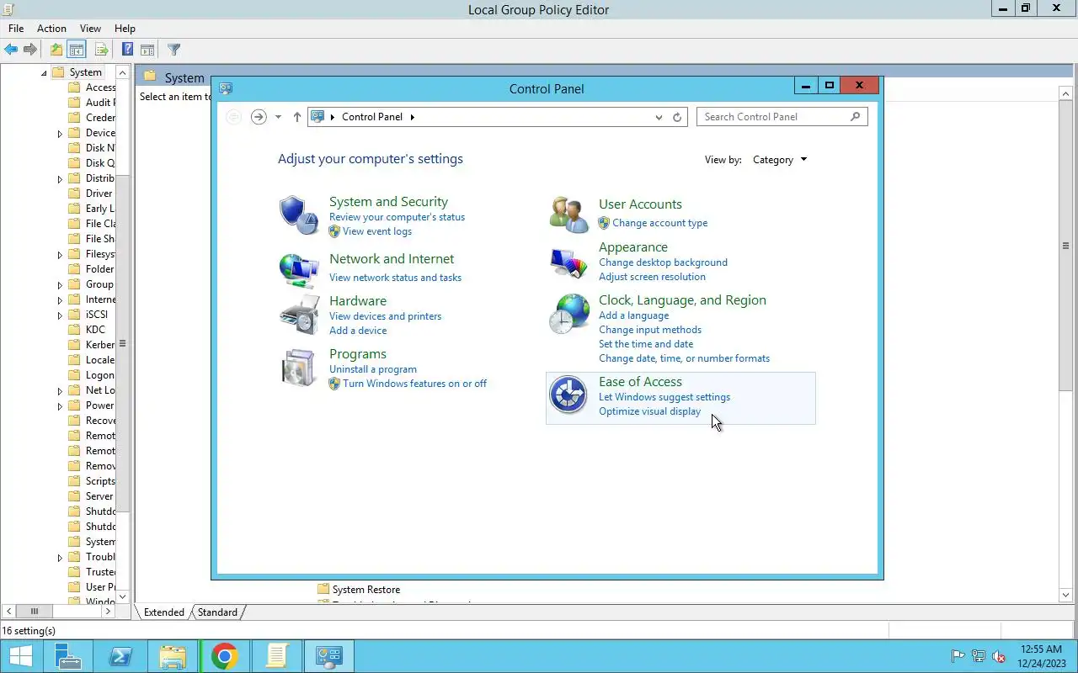The height and width of the screenshot is (673, 1078).
Task: Open the recent locations dropdown in Control Panel
Action: pos(278,117)
